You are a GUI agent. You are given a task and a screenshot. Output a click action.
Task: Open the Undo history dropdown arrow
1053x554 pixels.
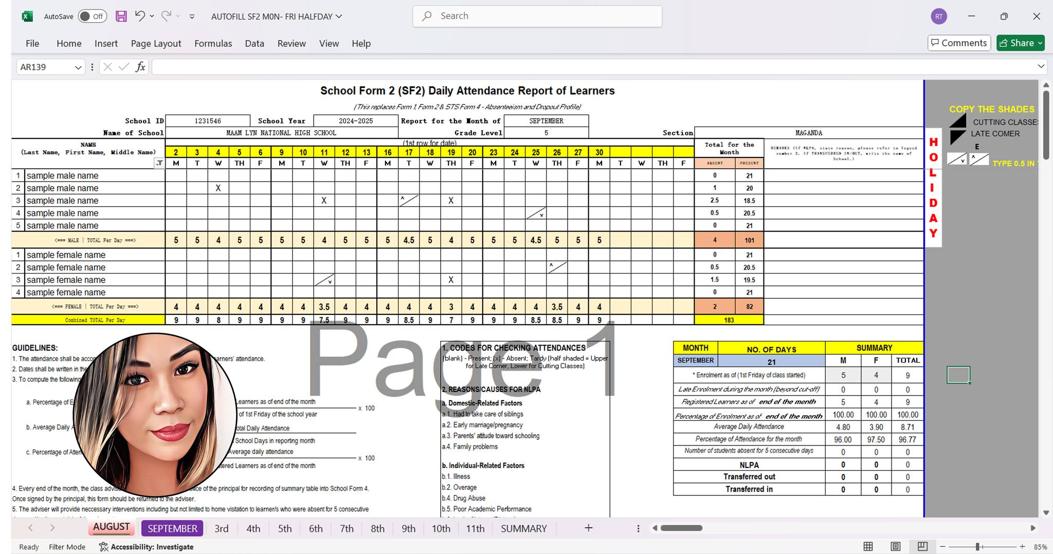tap(152, 16)
